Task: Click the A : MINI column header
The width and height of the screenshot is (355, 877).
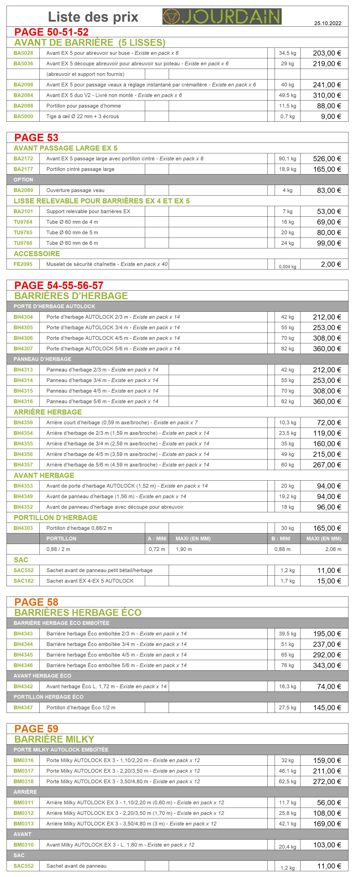Action: [157, 539]
